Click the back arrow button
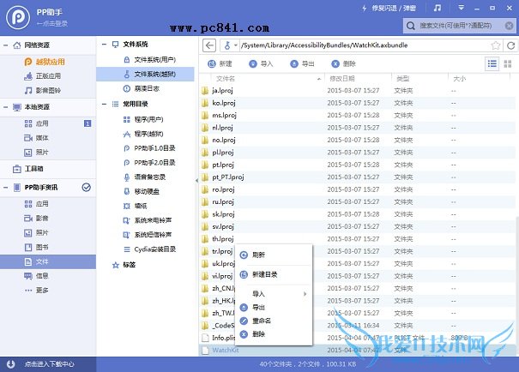The height and width of the screenshot is (372, 519). click(x=209, y=45)
